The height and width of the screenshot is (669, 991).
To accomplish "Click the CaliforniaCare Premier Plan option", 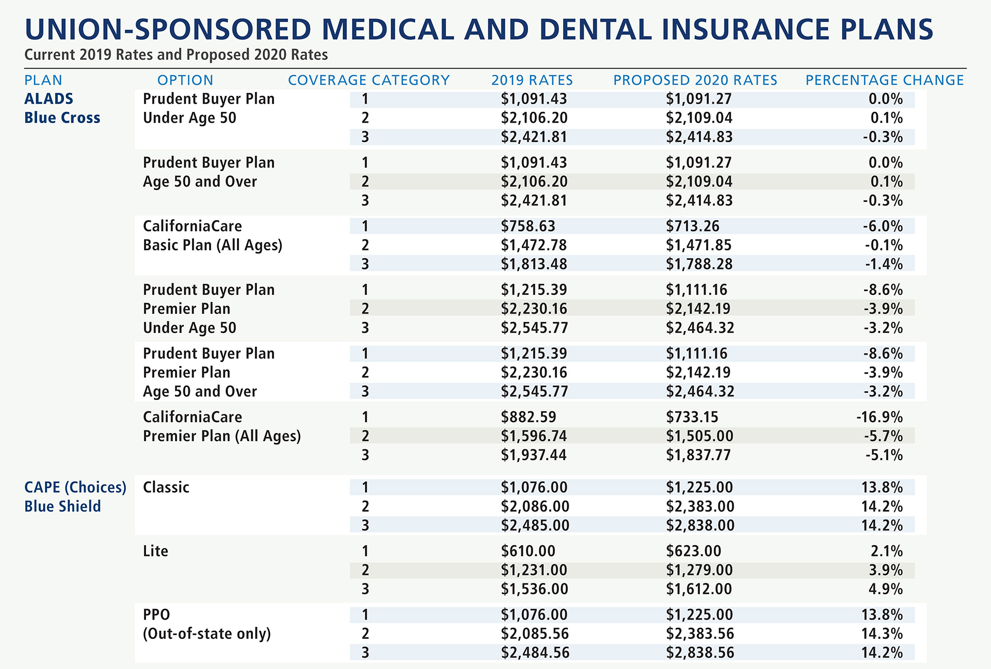I will click(221, 426).
